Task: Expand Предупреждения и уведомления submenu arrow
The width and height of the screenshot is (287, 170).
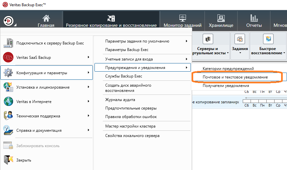Action: point(187,67)
